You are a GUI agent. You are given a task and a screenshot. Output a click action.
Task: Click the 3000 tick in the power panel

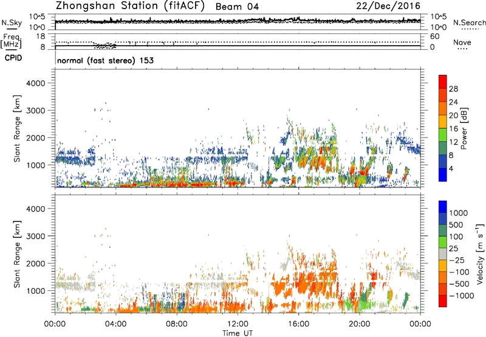tap(36, 111)
